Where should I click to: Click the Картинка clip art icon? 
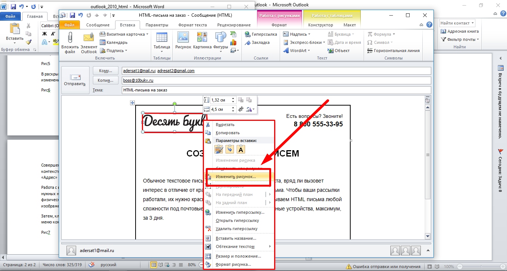(x=202, y=38)
